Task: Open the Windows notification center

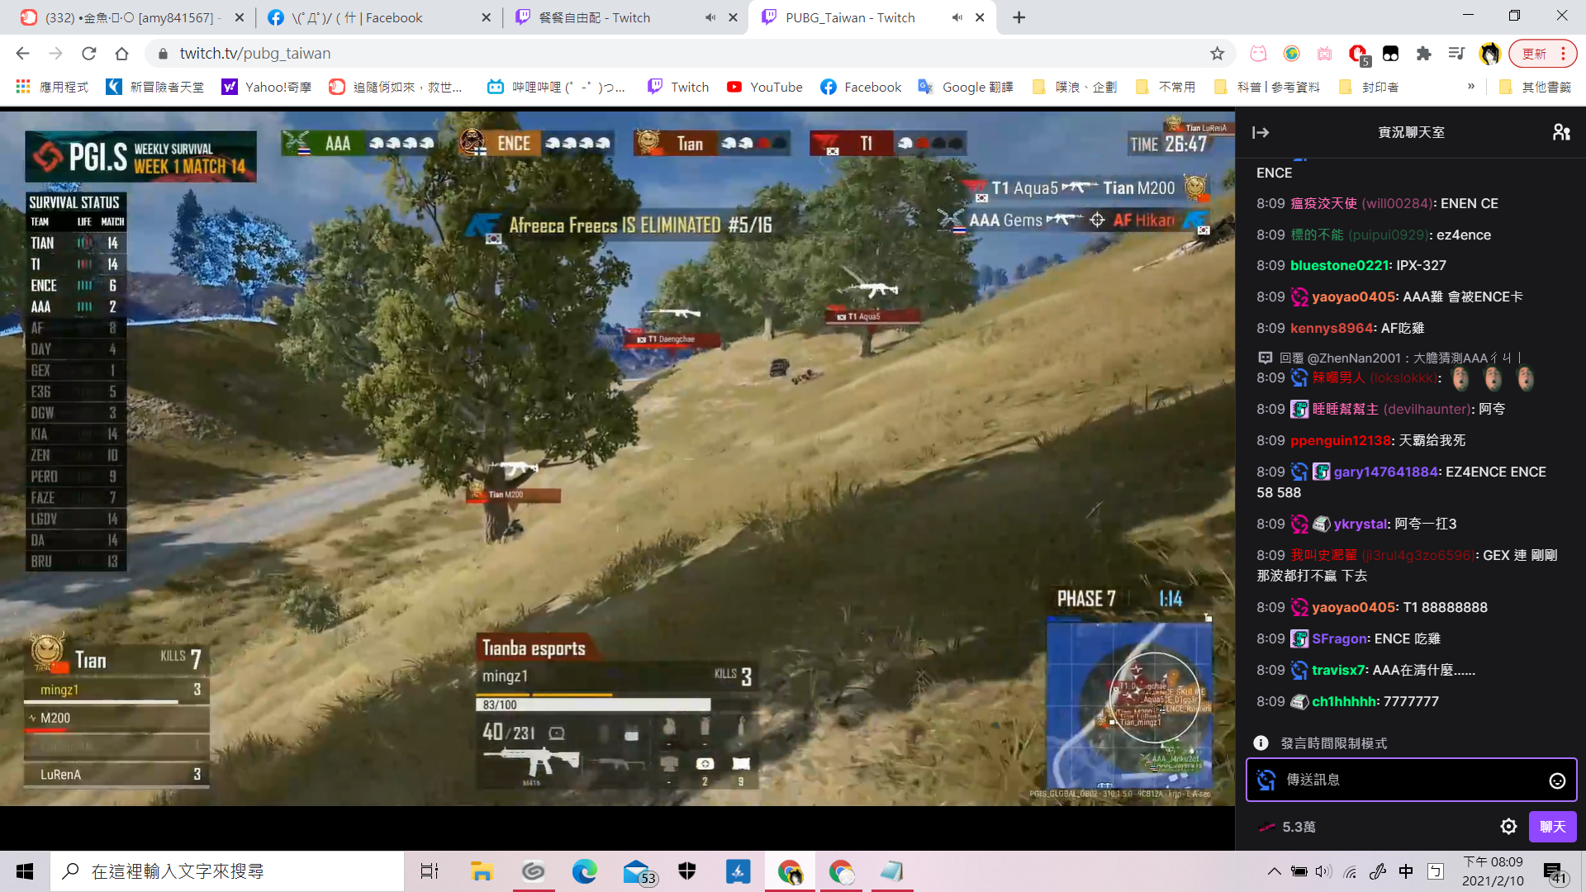Action: pyautogui.click(x=1553, y=872)
